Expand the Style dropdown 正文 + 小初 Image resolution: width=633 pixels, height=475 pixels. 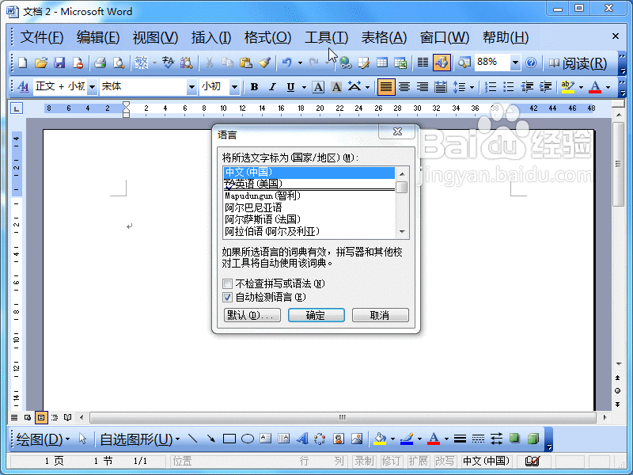(93, 87)
